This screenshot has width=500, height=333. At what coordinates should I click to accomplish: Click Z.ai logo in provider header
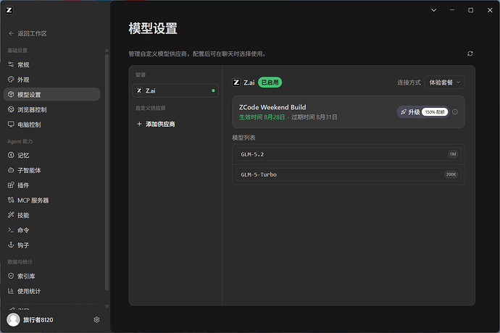coord(236,83)
